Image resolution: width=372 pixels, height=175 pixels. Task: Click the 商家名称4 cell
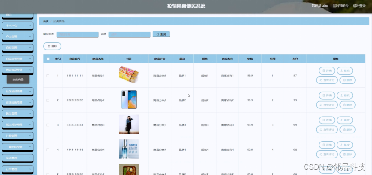click(227, 150)
